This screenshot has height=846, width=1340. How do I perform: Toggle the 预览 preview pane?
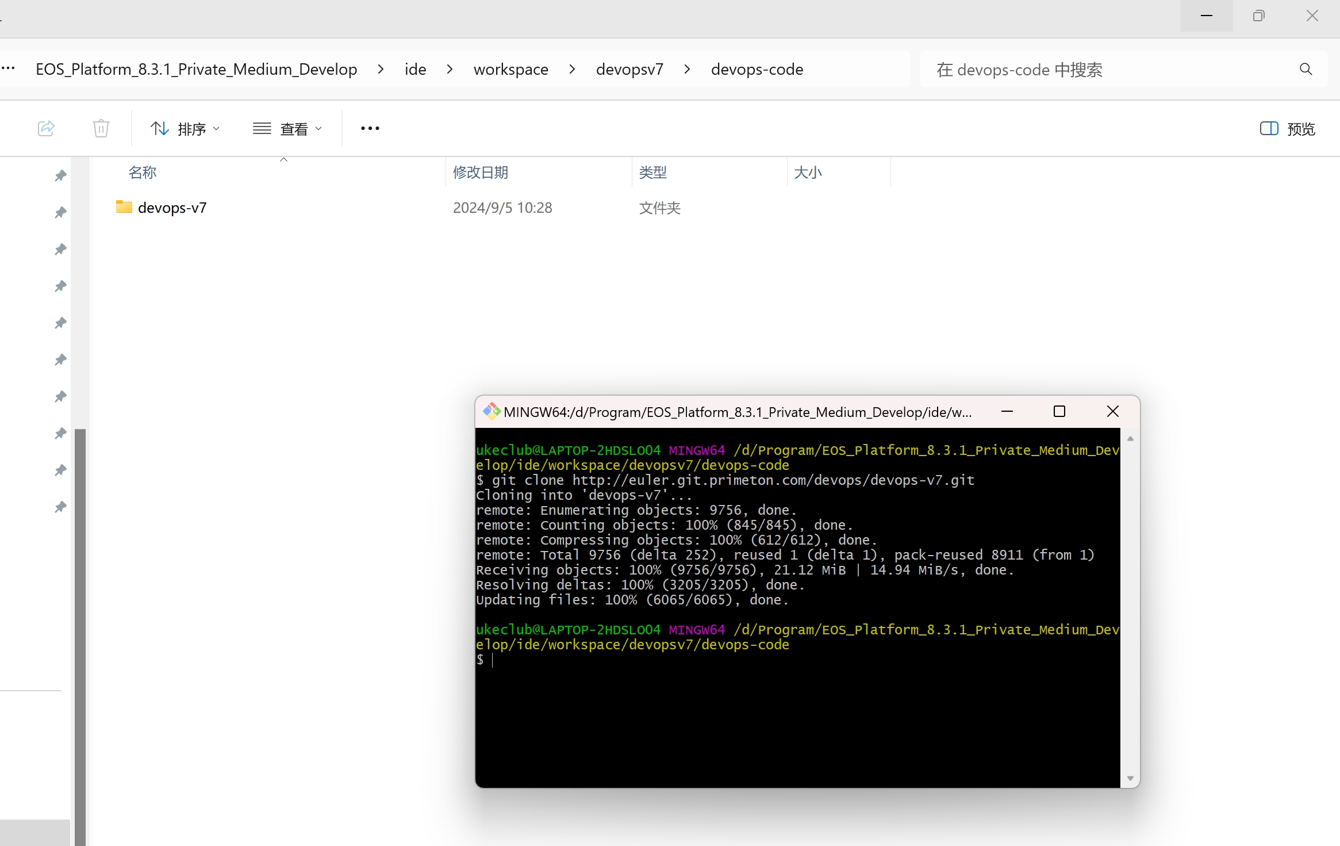[1288, 128]
